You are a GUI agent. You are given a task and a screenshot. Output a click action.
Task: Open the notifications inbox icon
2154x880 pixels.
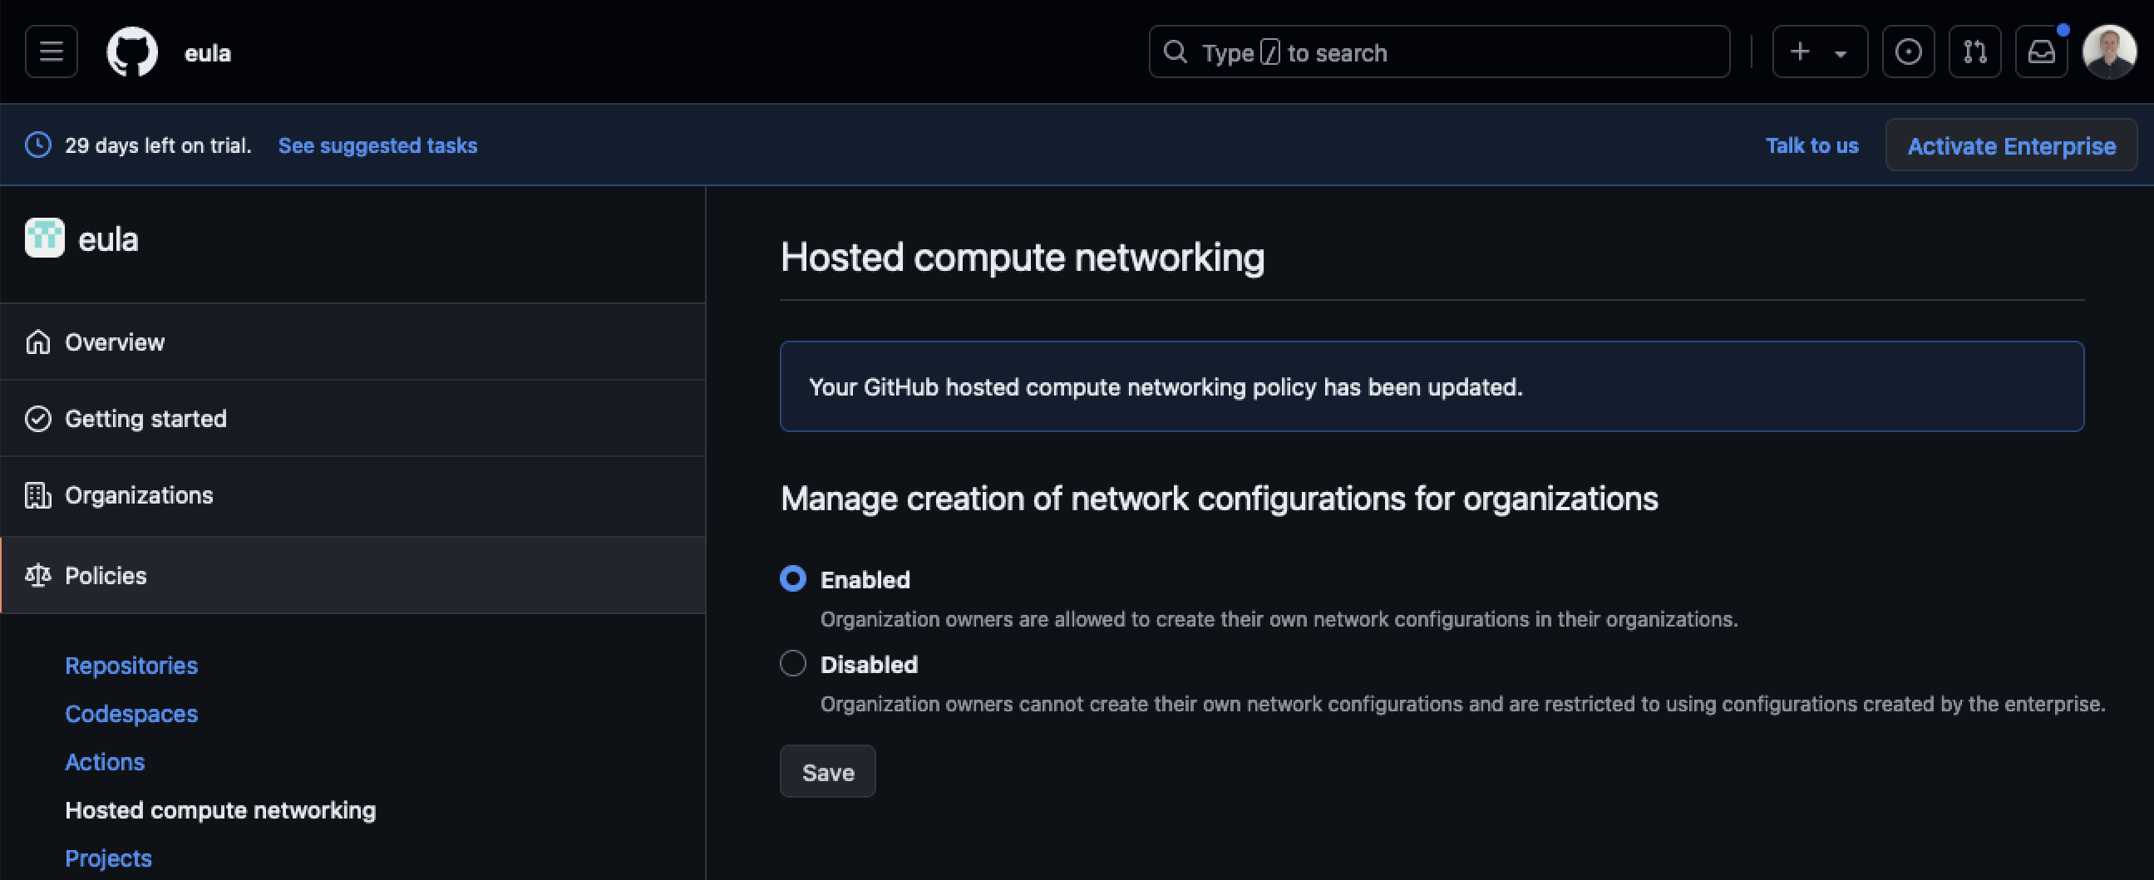point(2041,52)
